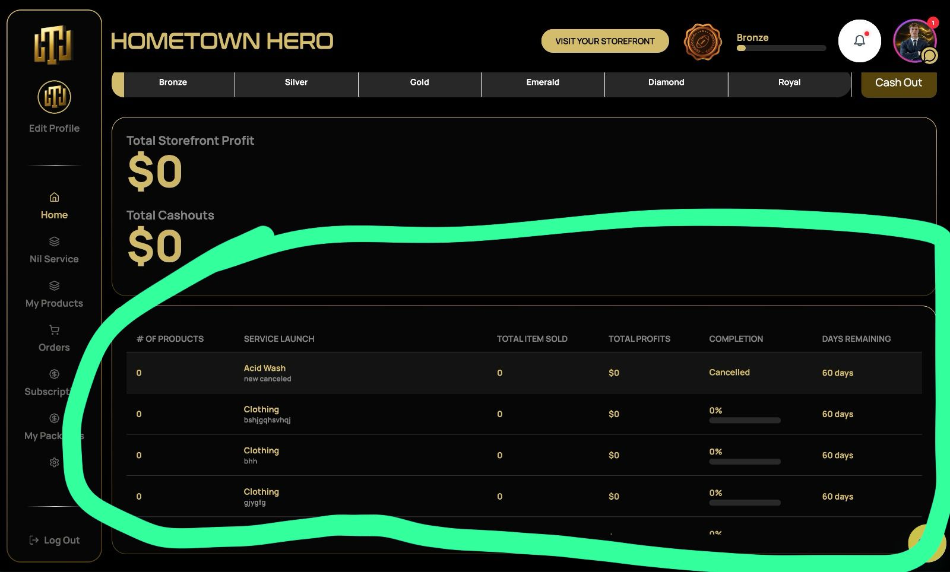The image size is (950, 572).
Task: Switch to the Diamond tier tab
Action: pyautogui.click(x=666, y=82)
